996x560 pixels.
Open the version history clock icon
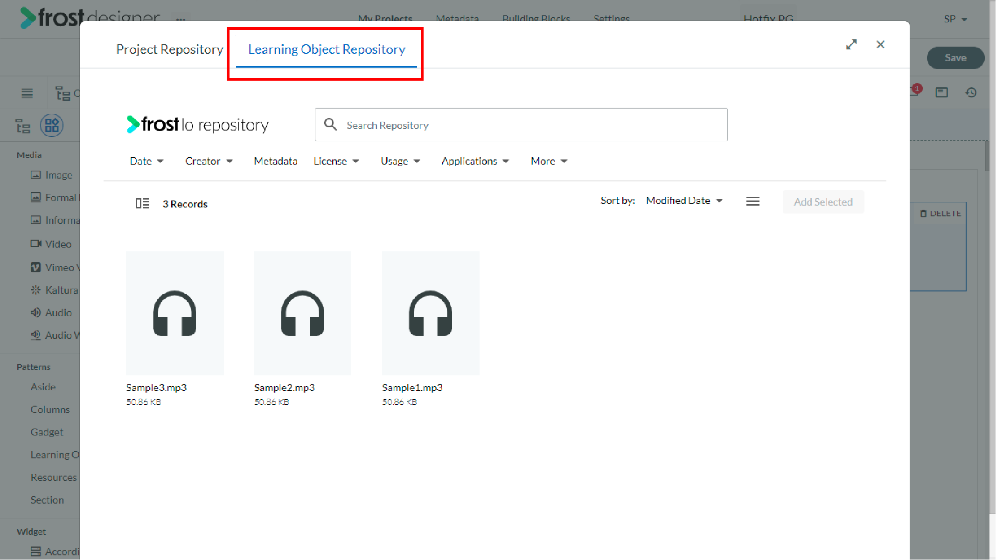[971, 93]
